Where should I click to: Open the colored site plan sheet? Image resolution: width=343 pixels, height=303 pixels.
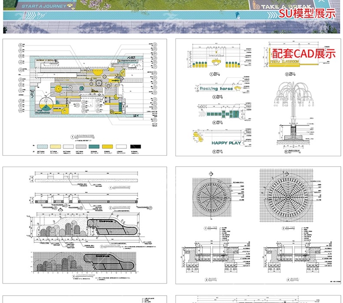pos(85,97)
